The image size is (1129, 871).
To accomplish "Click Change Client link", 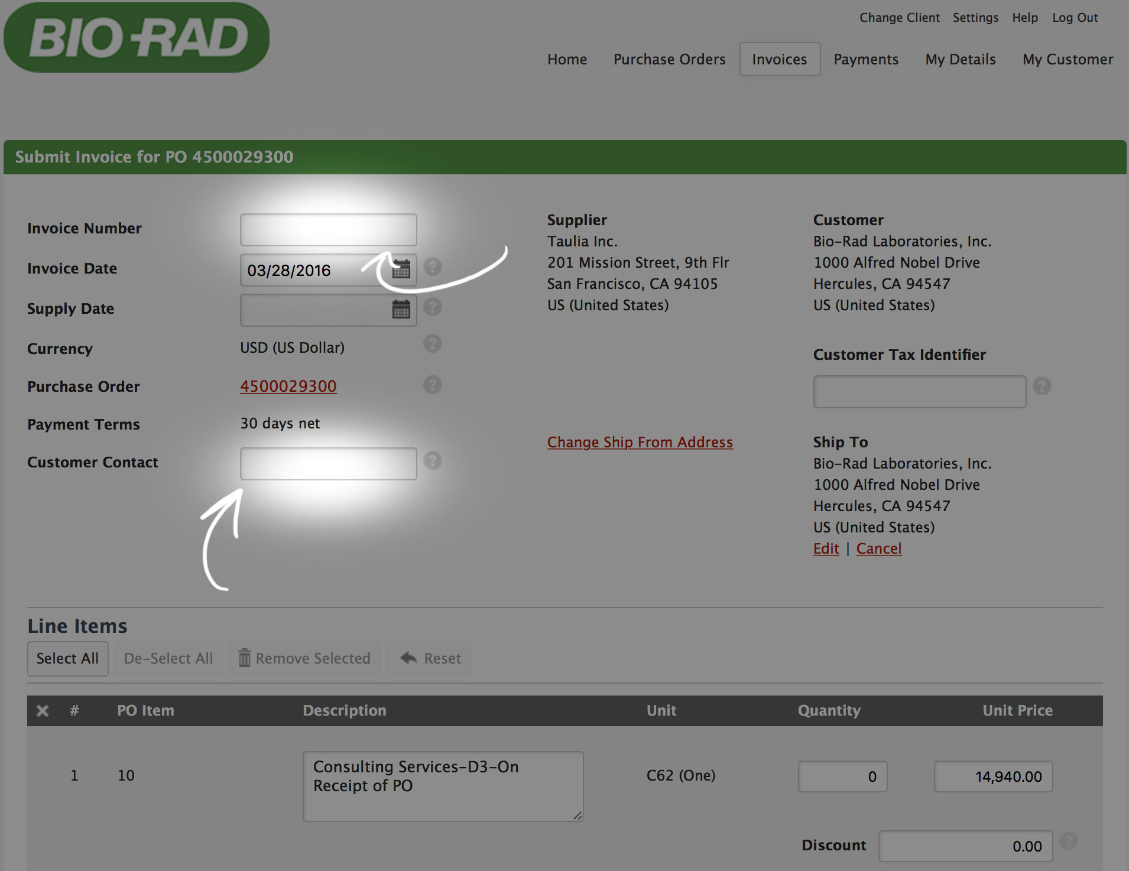I will [900, 18].
